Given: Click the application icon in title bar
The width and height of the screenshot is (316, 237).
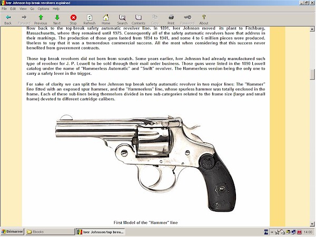Looking at the screenshot, I should [3, 3].
